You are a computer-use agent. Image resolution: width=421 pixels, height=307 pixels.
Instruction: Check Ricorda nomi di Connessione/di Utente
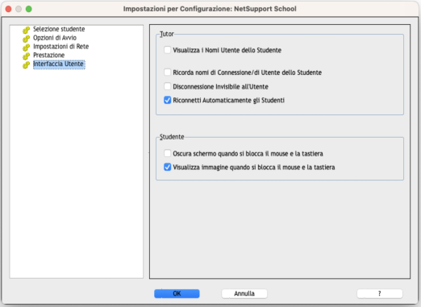167,73
